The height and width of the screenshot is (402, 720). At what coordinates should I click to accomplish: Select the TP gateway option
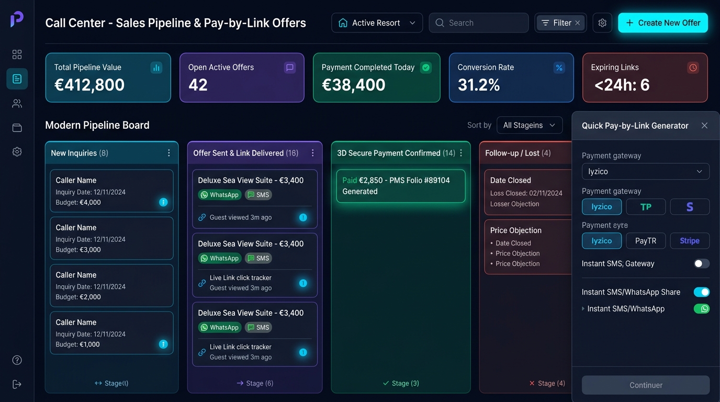[x=646, y=207]
